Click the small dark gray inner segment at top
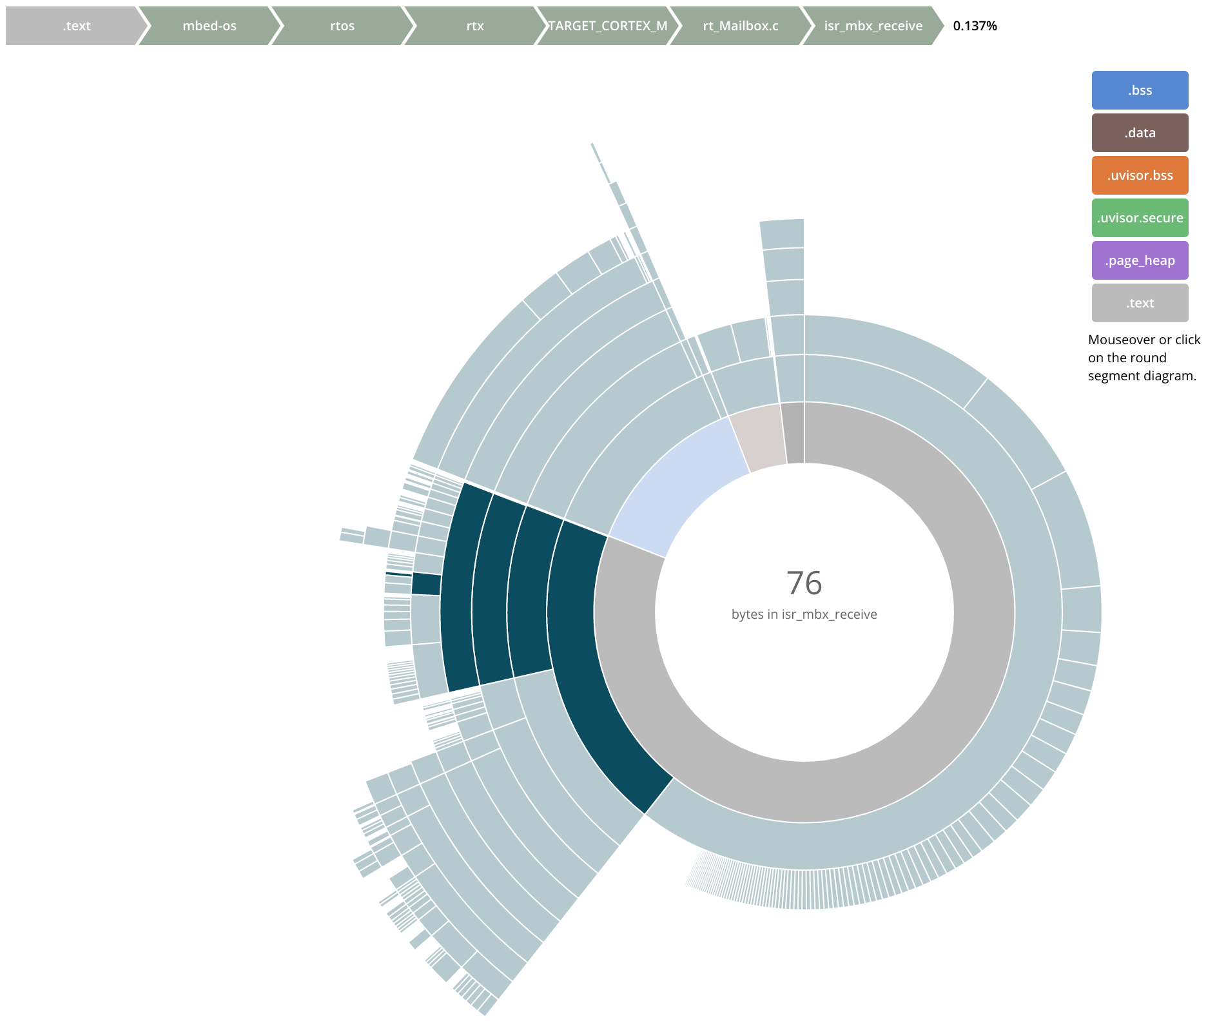The image size is (1217, 1028). pos(794,433)
